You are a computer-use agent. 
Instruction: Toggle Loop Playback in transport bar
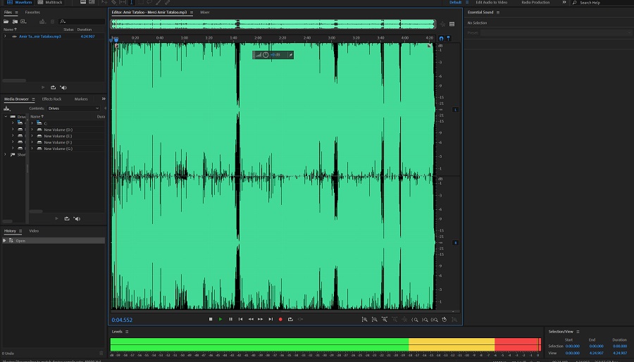(290, 320)
